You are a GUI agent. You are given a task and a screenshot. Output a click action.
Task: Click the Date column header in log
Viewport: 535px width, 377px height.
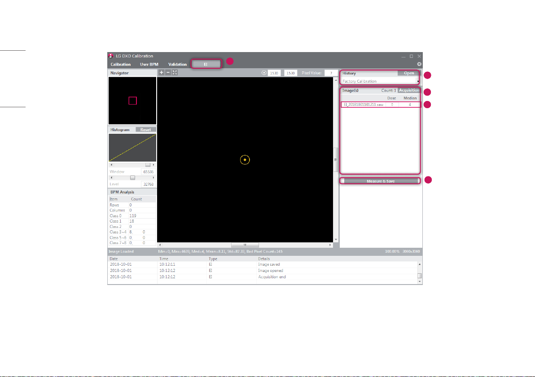click(x=114, y=259)
